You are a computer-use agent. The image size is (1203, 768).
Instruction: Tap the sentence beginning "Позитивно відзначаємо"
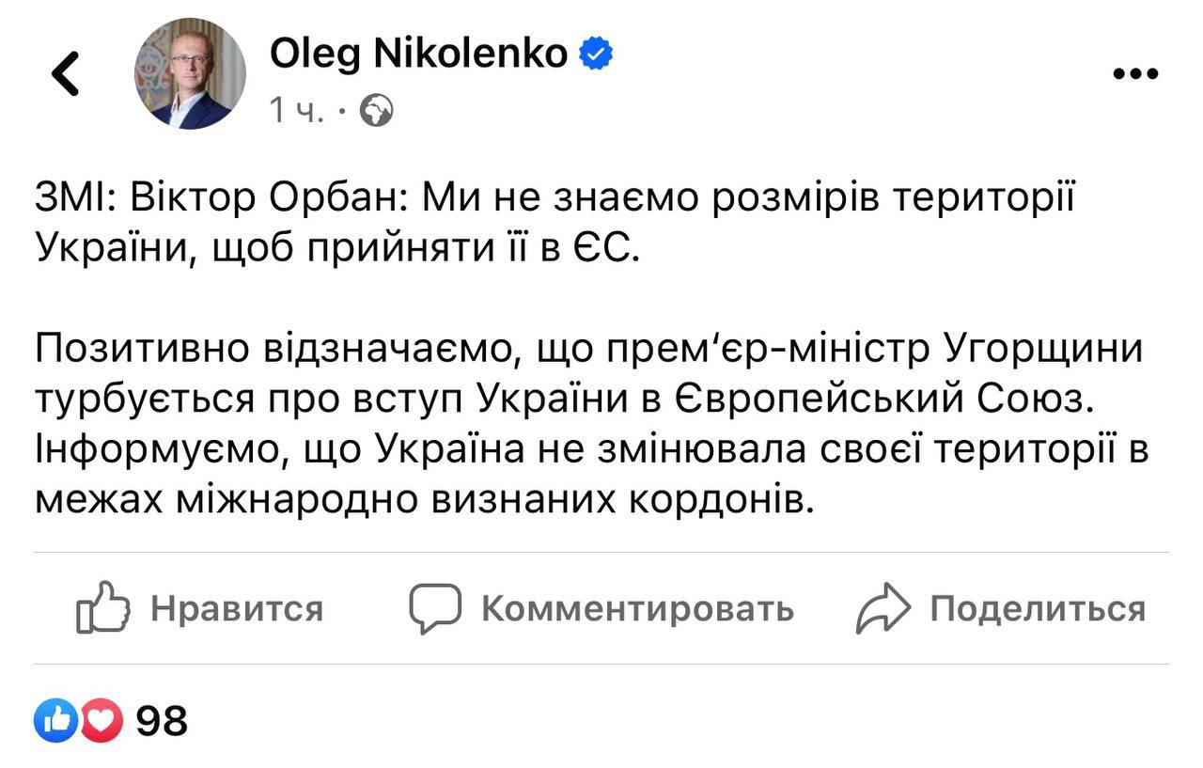(589, 350)
